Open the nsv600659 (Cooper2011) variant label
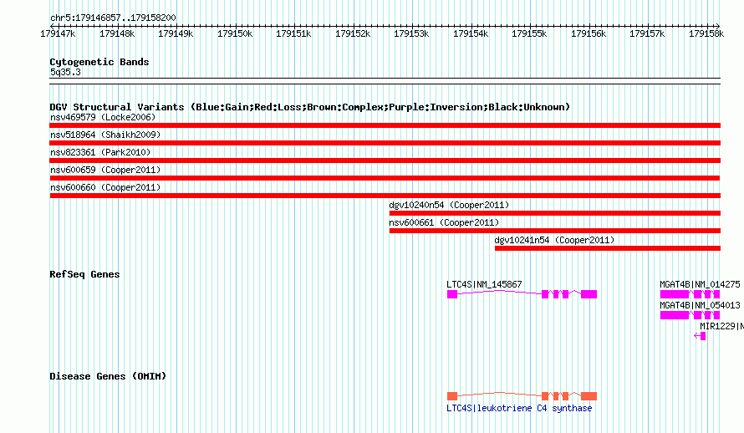Viewport: 744px width, 433px height. (x=105, y=170)
